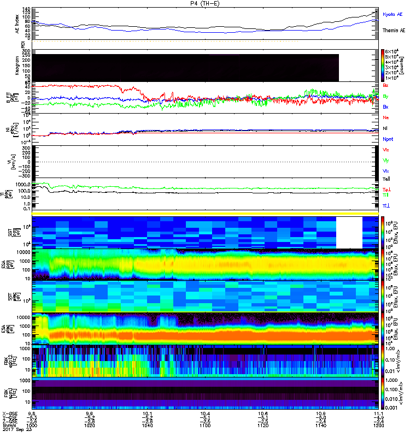Click the "[counts]" color bar unit label
The height and width of the screenshot is (437, 410).
pyautogui.click(x=402, y=66)
